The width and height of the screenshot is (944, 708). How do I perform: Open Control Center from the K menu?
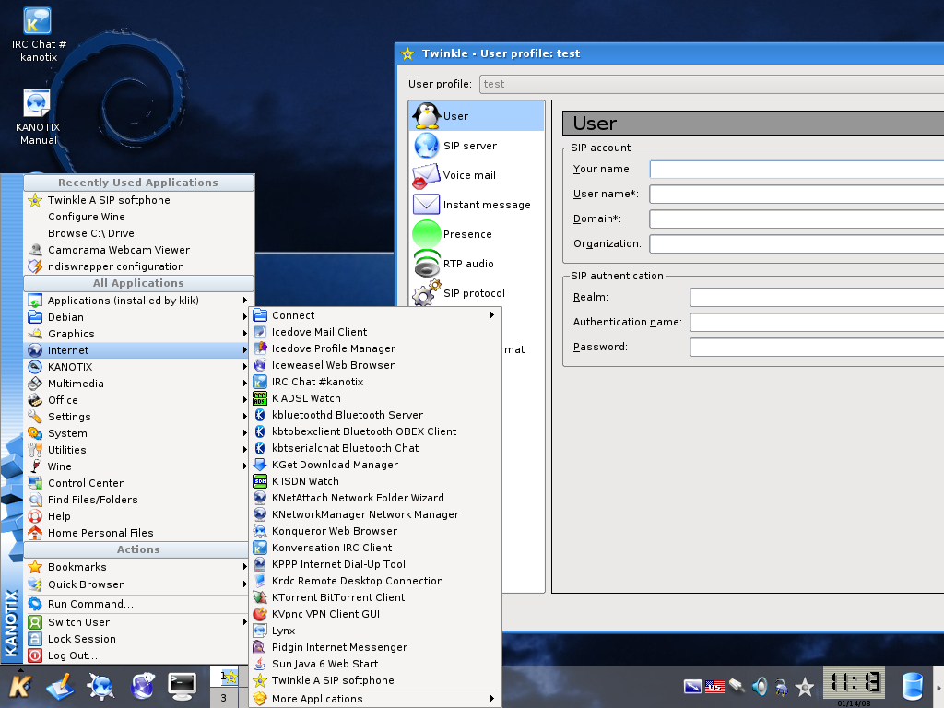[x=138, y=483]
